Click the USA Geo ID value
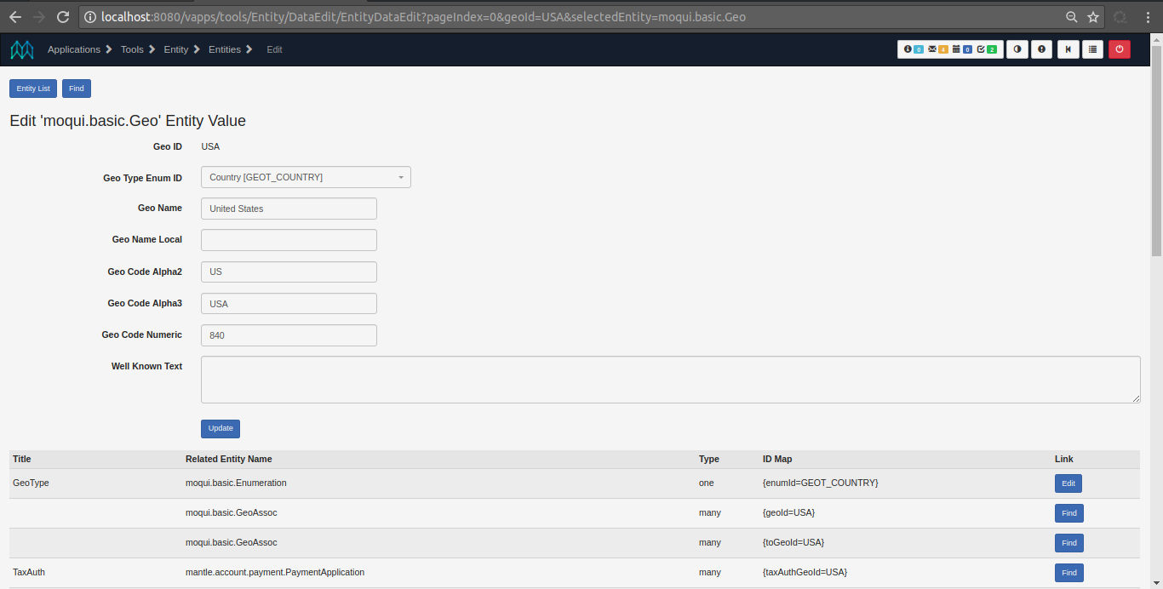Viewport: 1163px width, 589px height. 210,146
